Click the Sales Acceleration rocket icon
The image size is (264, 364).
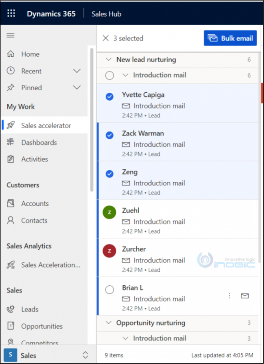[x=11, y=265]
